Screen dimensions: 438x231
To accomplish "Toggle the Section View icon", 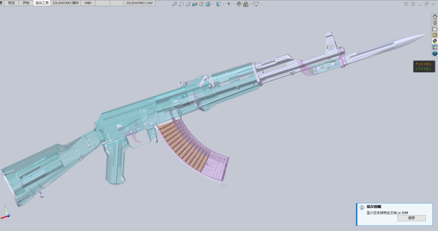I will coord(195,4).
